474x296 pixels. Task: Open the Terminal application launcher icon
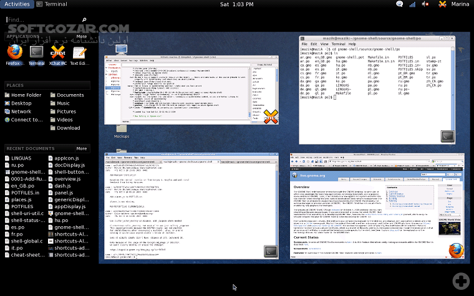coord(37,52)
